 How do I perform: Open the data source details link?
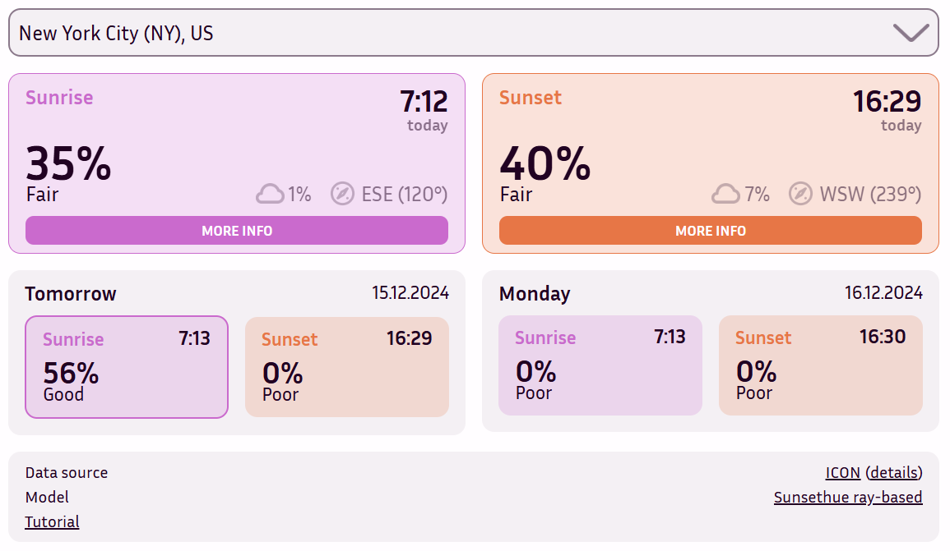point(894,473)
